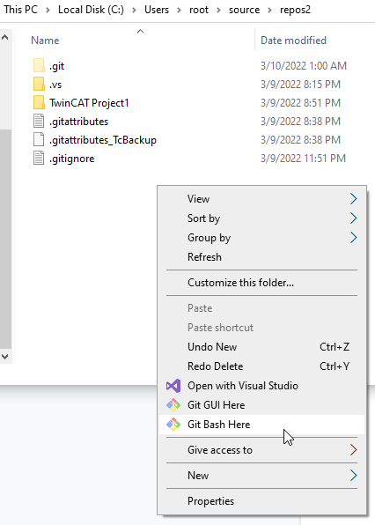Screen dimensions: 375x525
Task: Open the New submenu
Action: click(x=261, y=476)
